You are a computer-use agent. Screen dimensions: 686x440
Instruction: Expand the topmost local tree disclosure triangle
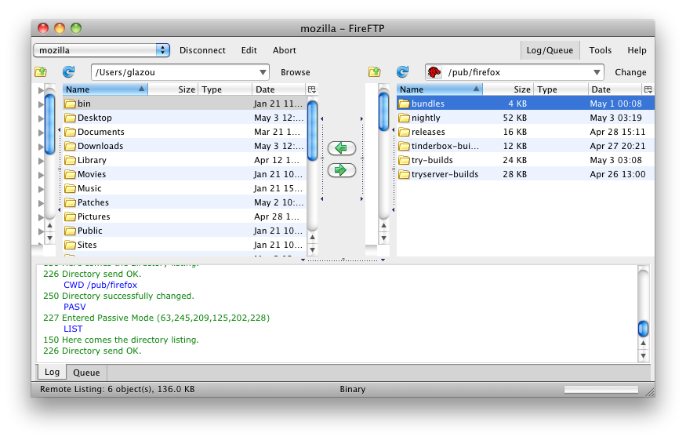41,90
